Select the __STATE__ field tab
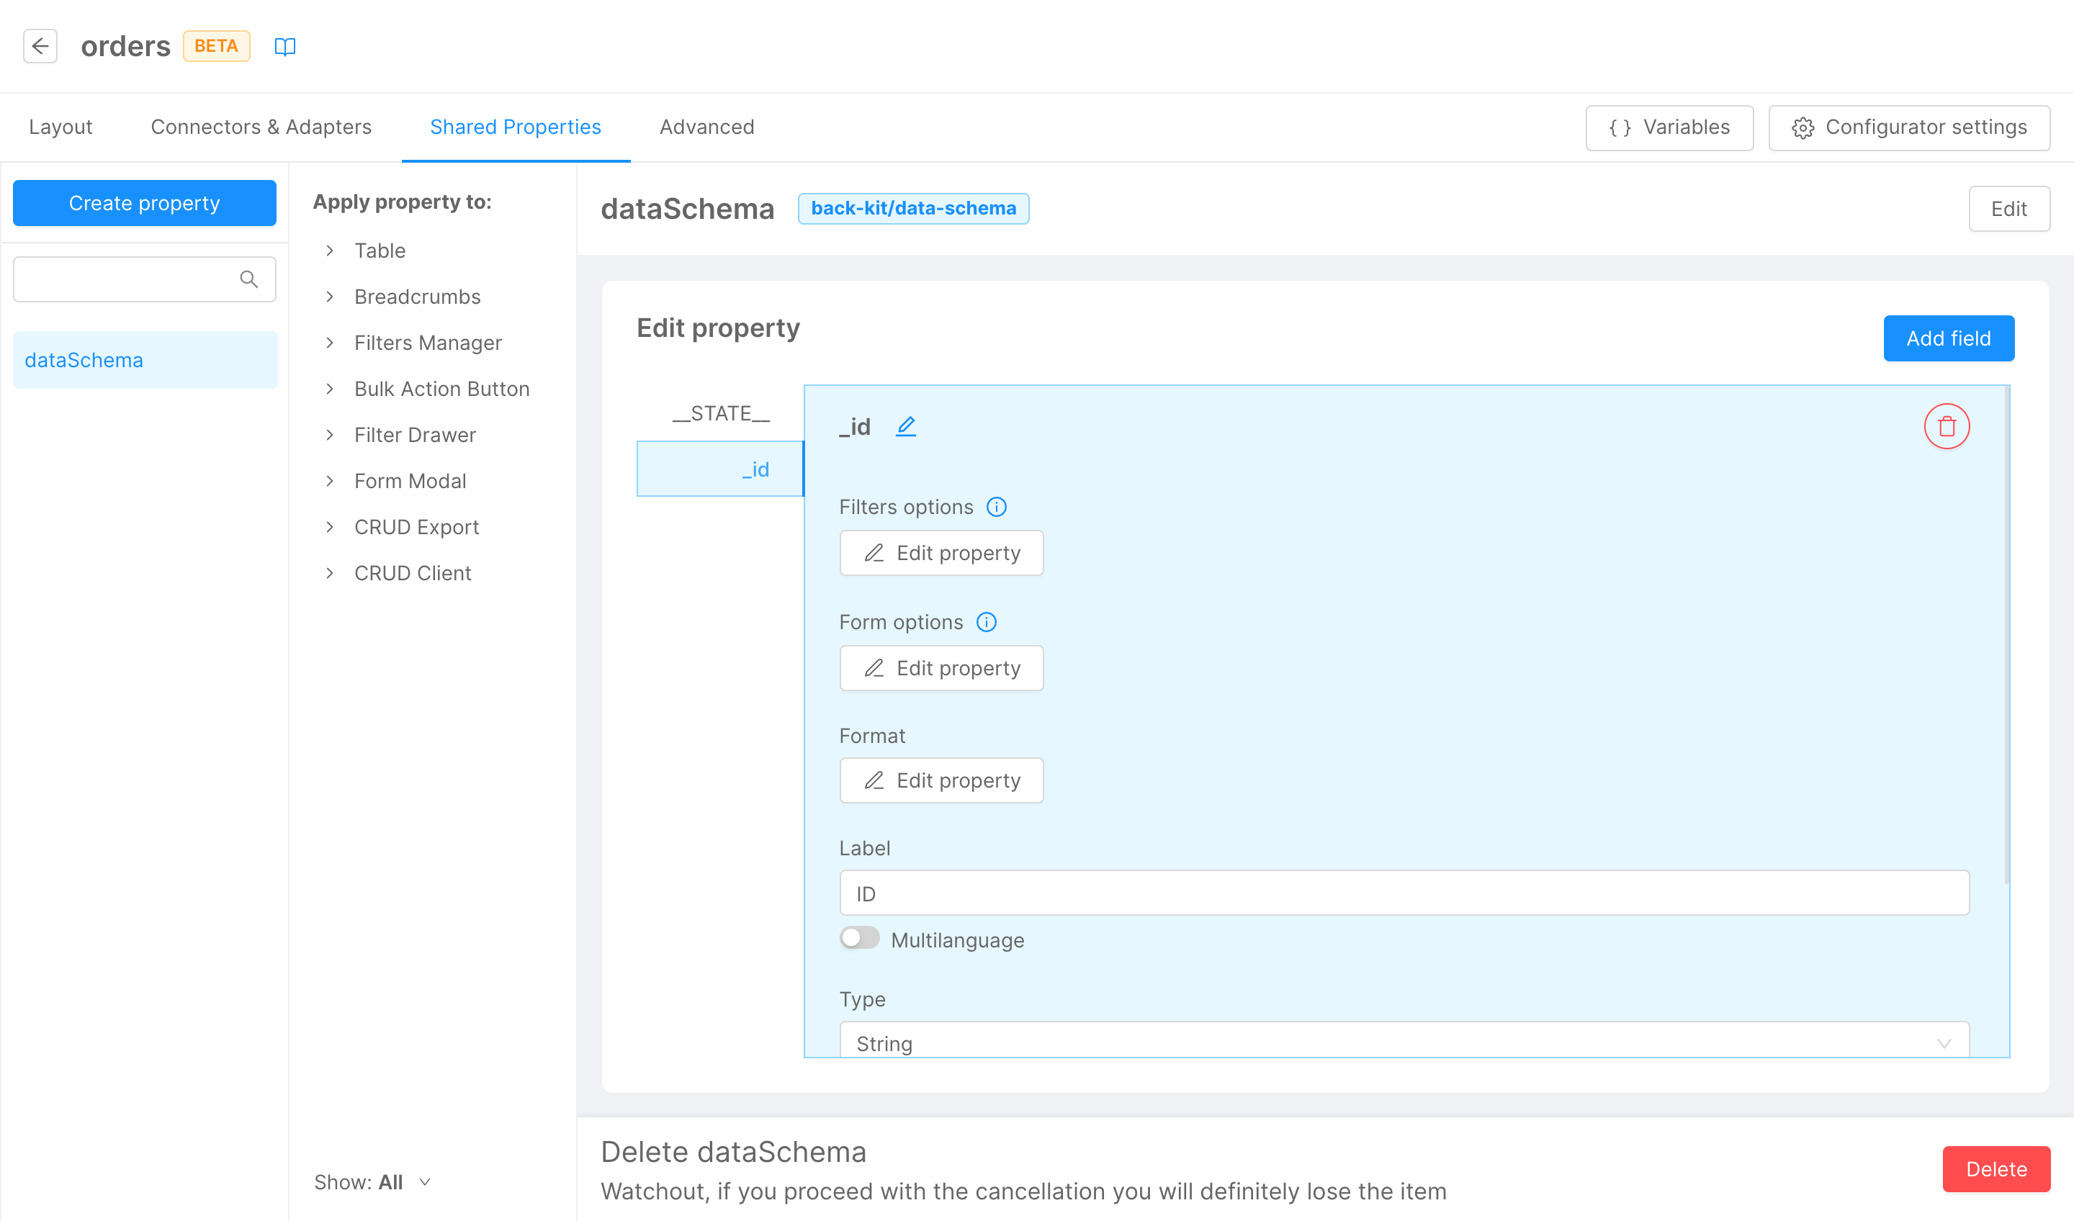The image size is (2074, 1221). point(720,413)
